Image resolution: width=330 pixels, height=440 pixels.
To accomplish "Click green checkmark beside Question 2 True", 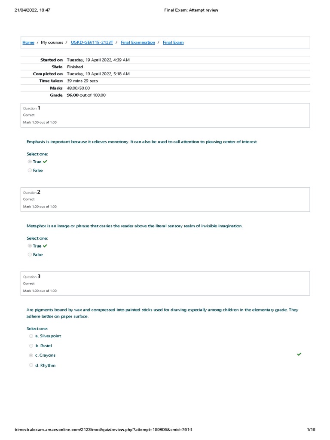I will (45, 246).
